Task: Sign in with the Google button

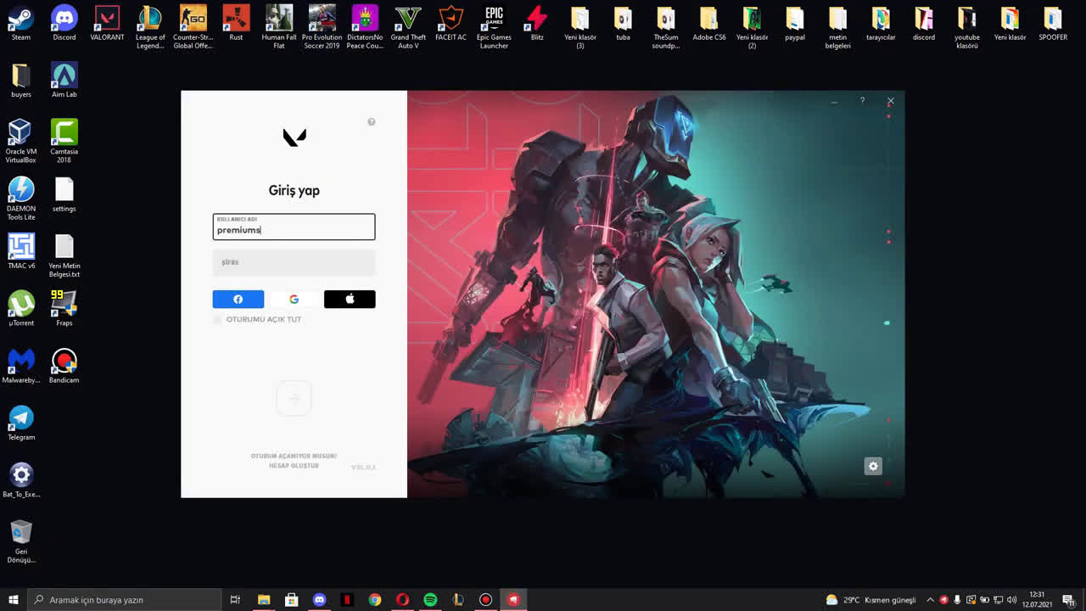Action: pyautogui.click(x=294, y=299)
